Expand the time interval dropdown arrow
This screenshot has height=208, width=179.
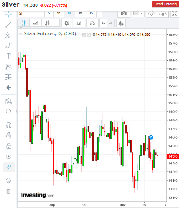[99, 13]
